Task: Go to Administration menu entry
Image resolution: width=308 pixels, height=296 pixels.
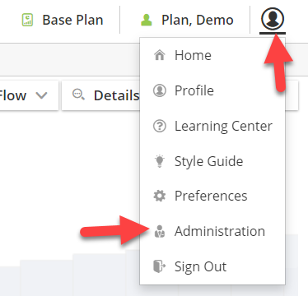Action: click(x=220, y=231)
